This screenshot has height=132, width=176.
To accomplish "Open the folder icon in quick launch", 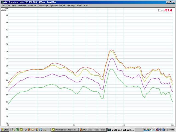I will [33, 130].
